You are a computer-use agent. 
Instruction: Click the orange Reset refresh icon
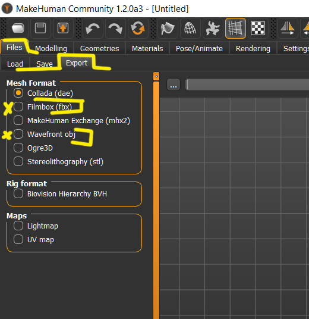pyautogui.click(x=138, y=28)
